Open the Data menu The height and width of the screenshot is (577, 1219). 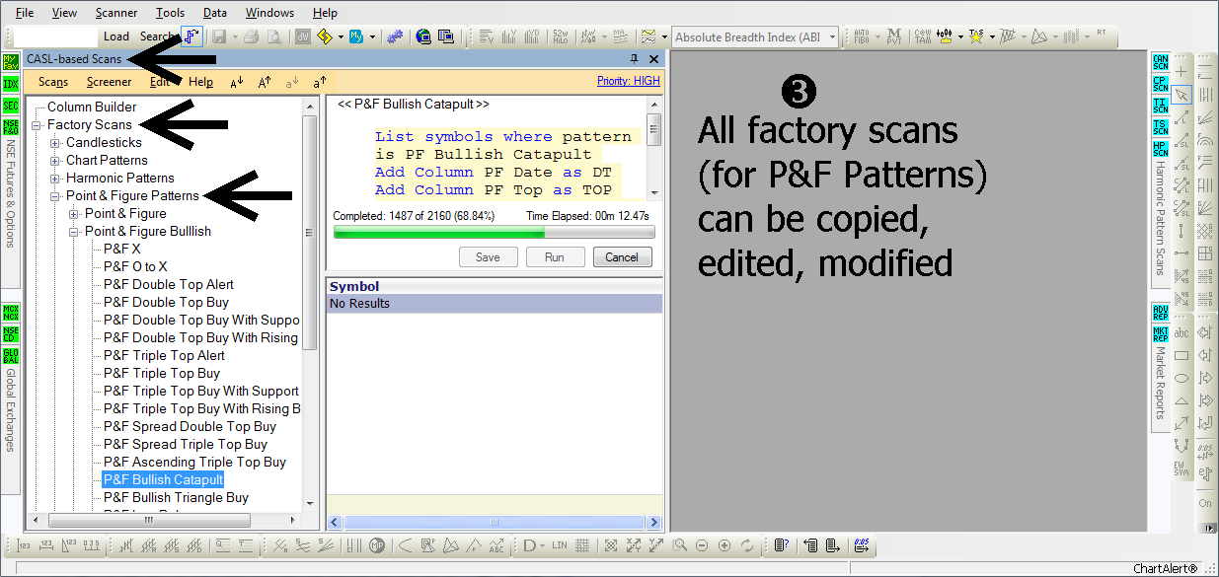point(215,13)
